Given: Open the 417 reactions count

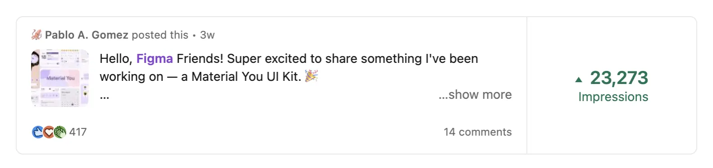Looking at the screenshot, I should [x=78, y=132].
